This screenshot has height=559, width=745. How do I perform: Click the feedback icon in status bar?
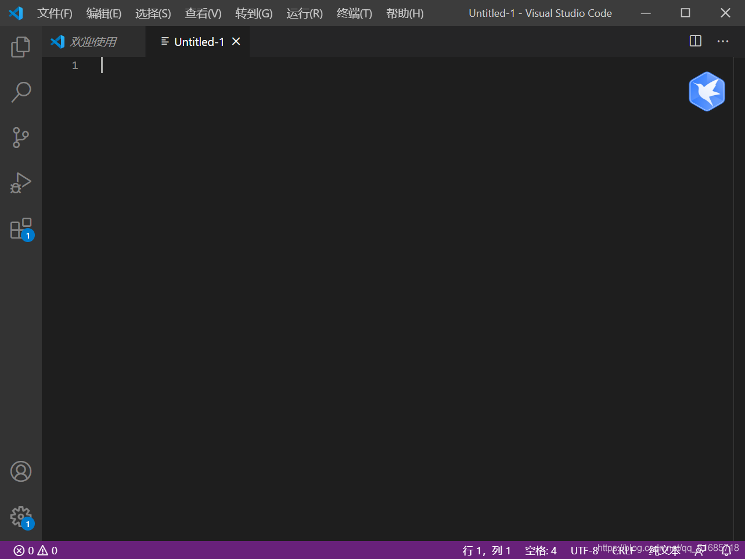click(x=700, y=550)
